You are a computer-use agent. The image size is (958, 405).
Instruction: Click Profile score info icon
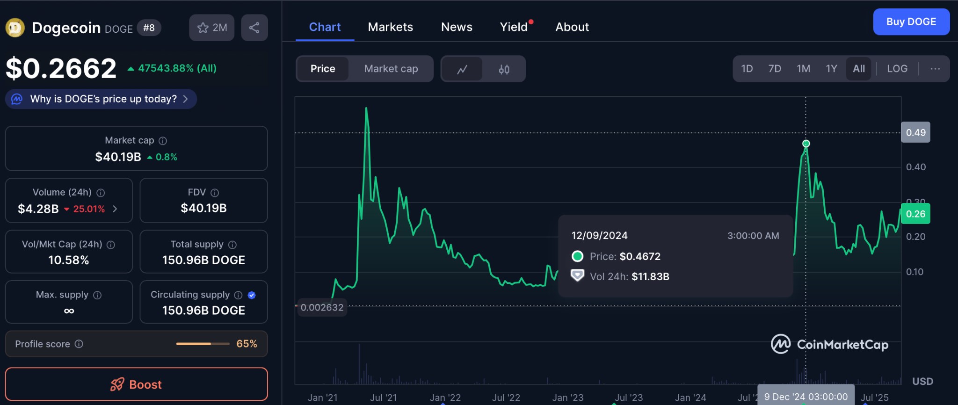tap(79, 344)
